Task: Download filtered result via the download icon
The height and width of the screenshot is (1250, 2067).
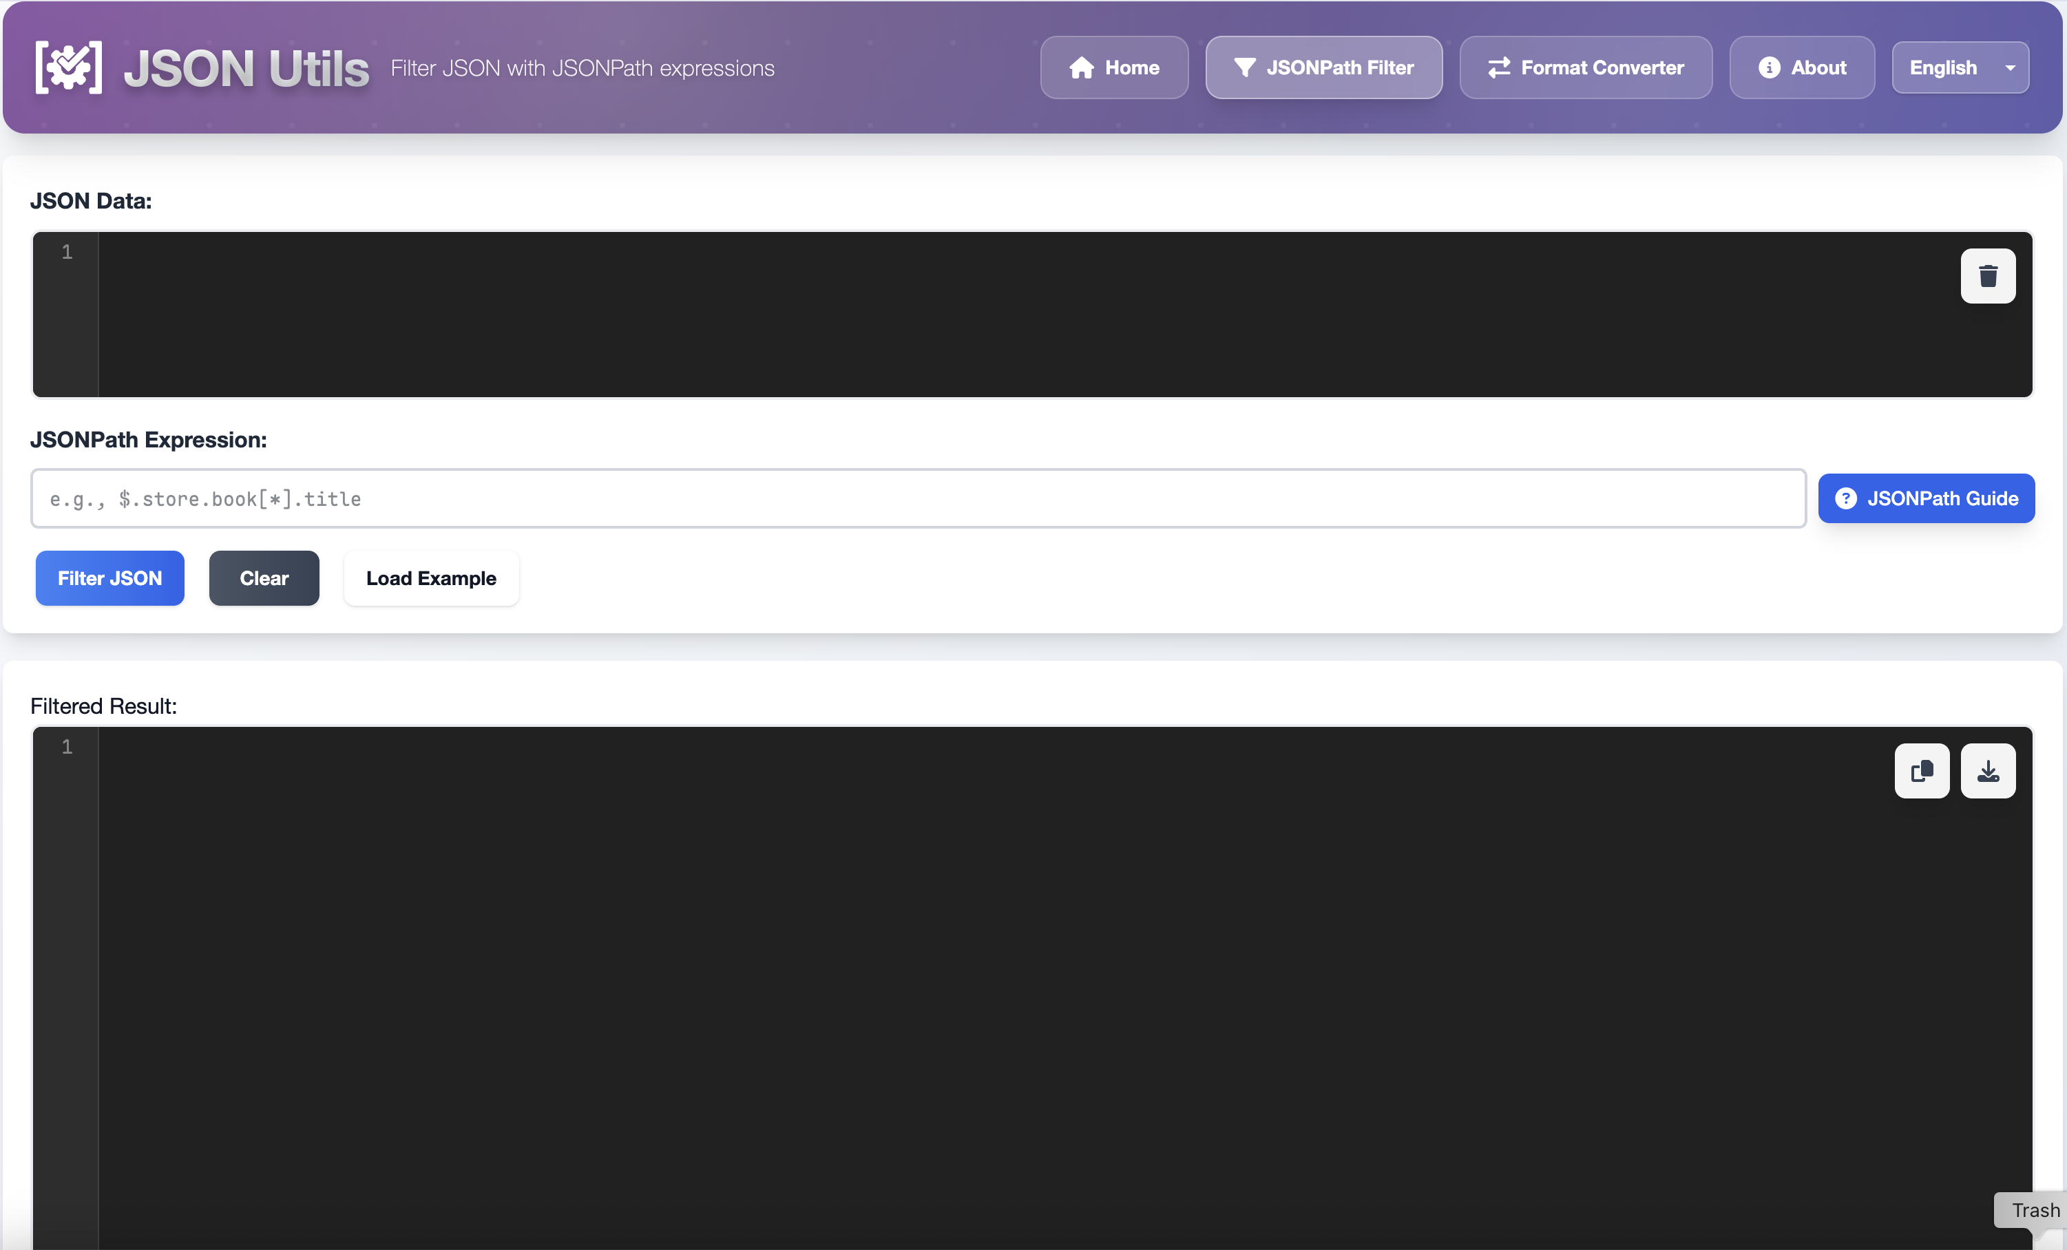Action: [1987, 770]
